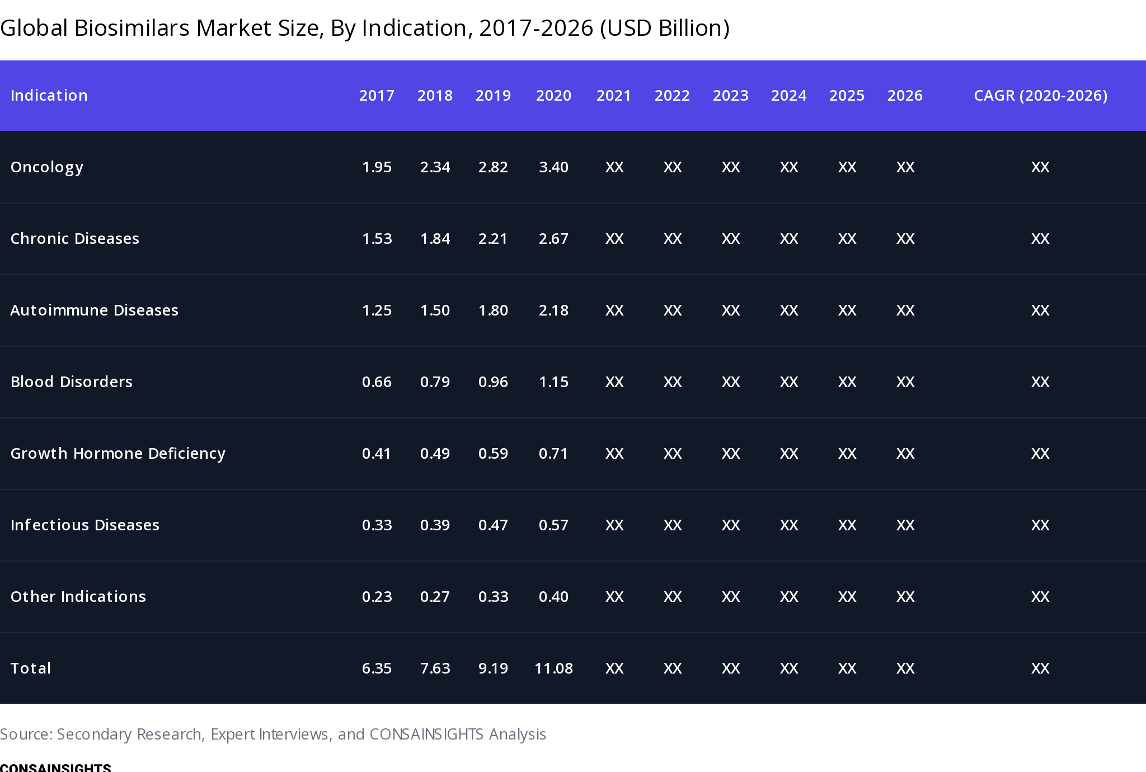Select the Autoimmune Diseases row label
Viewport: 1146px width, 772px height.
[95, 310]
